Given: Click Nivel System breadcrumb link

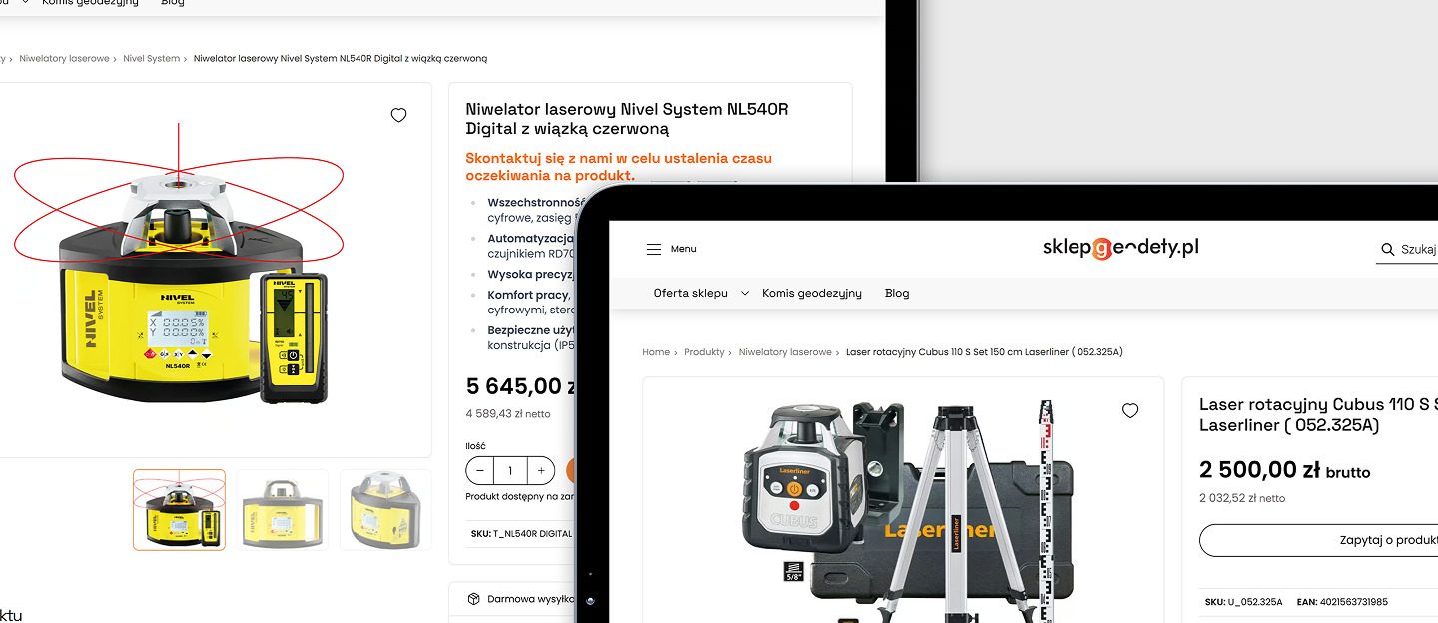Looking at the screenshot, I should [151, 59].
